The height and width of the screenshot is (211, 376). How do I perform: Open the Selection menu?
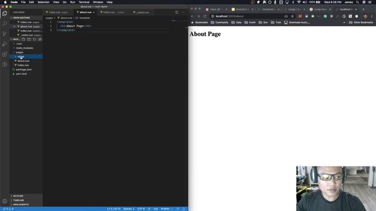(43, 2)
